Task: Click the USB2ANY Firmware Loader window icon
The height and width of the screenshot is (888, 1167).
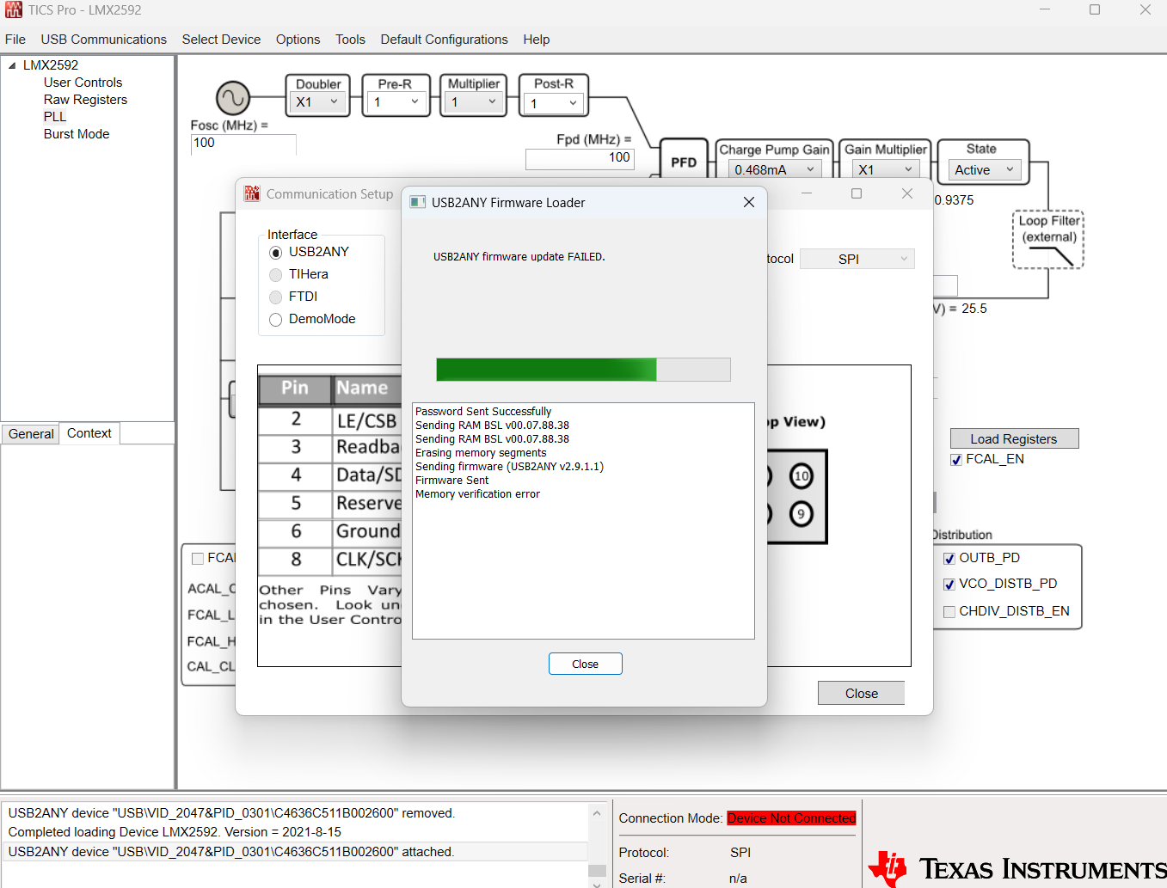Action: pyautogui.click(x=418, y=202)
